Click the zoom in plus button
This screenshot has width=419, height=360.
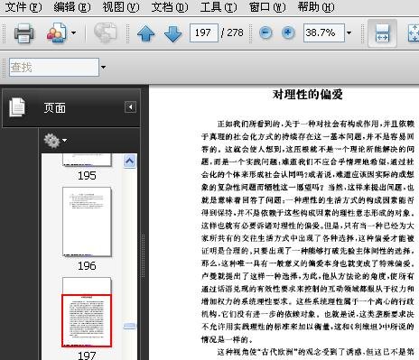pos(288,32)
